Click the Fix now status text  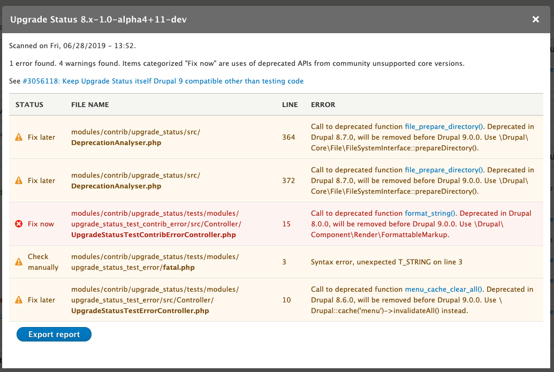point(41,224)
